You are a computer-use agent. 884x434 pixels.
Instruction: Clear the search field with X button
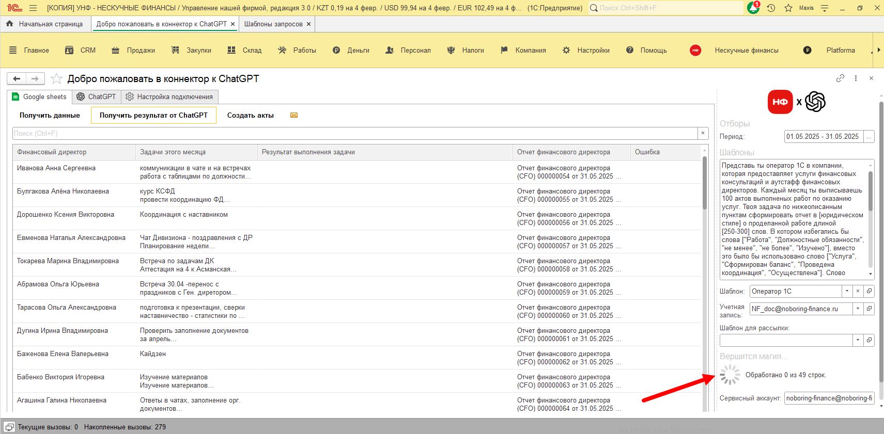pos(703,133)
